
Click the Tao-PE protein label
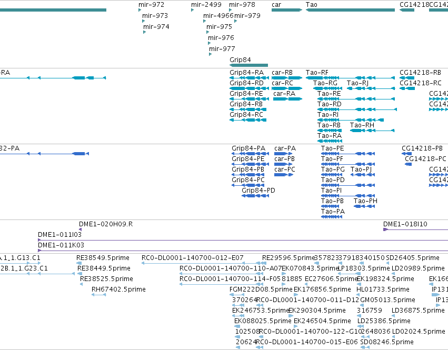[x=332, y=148]
